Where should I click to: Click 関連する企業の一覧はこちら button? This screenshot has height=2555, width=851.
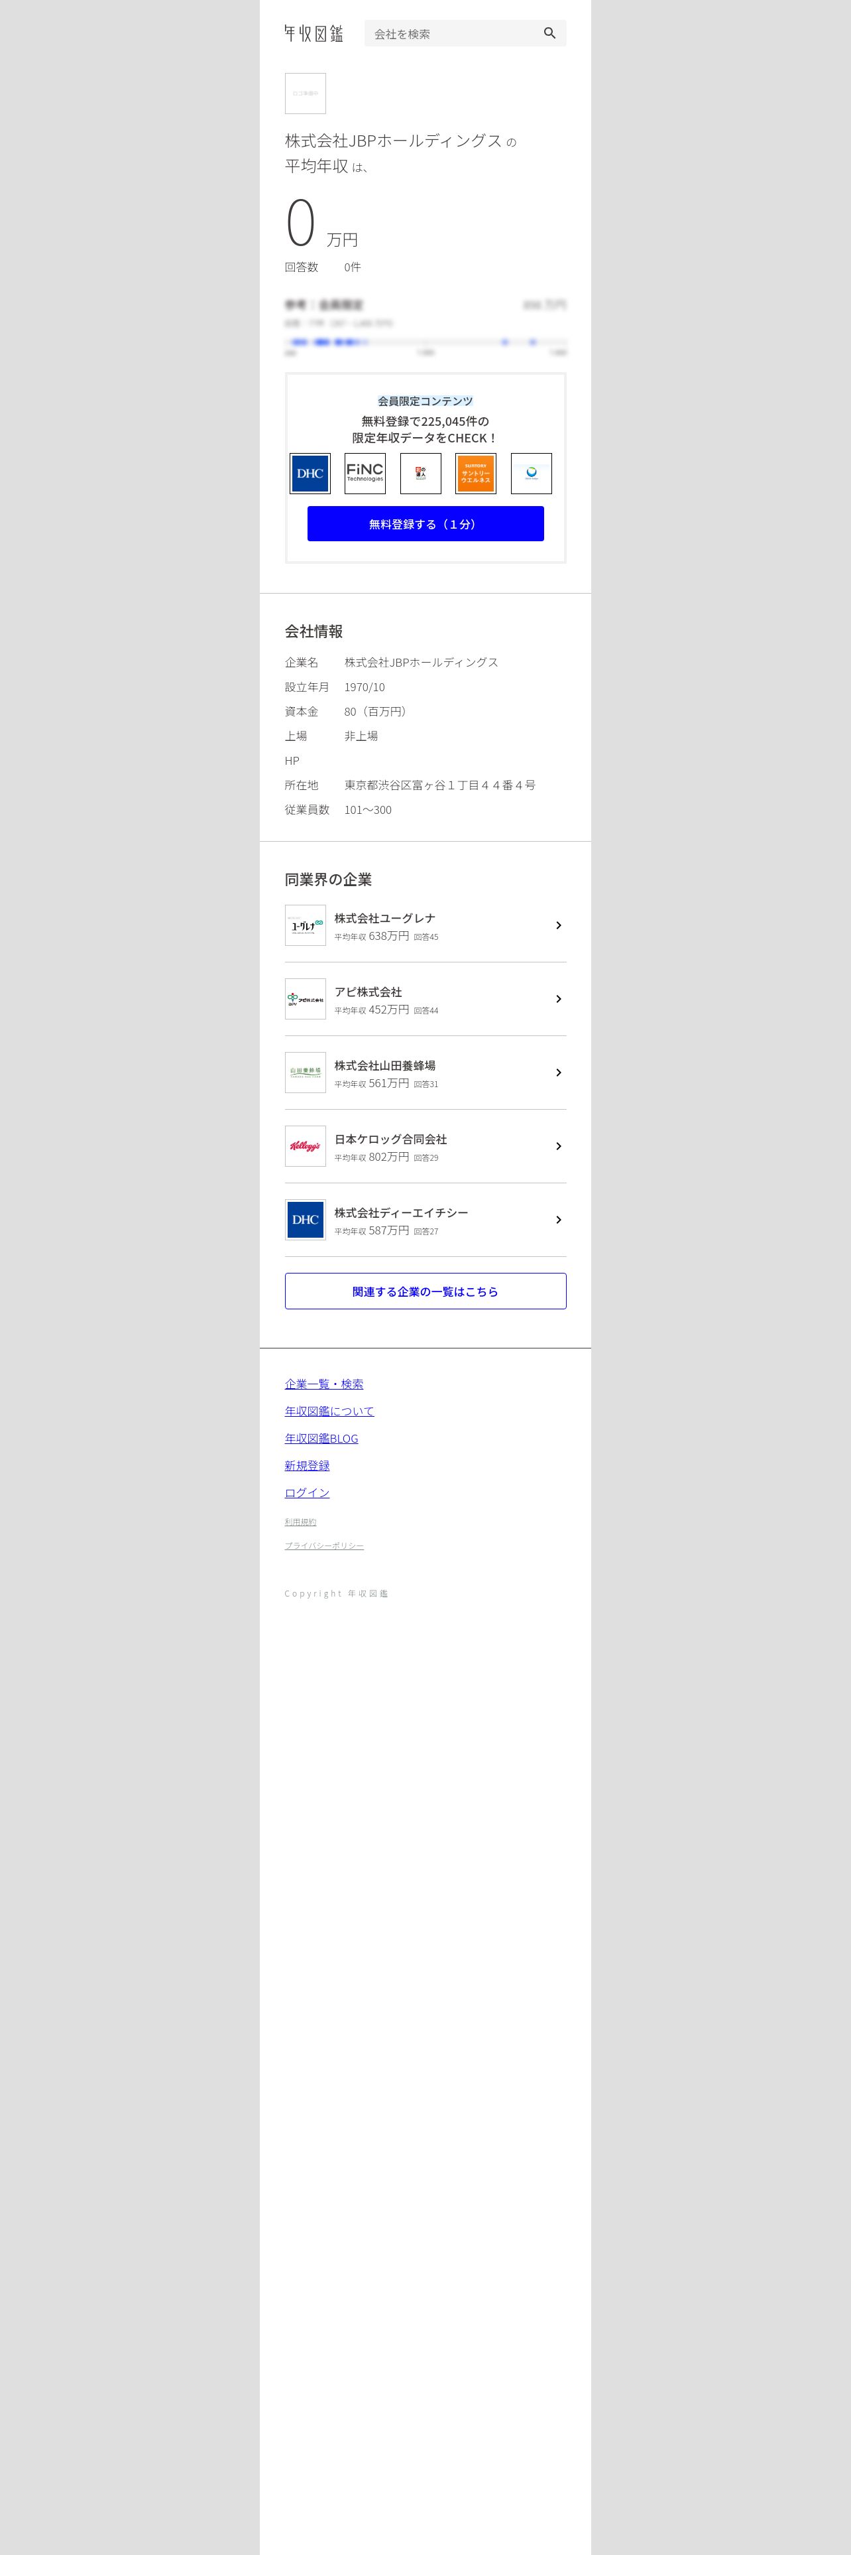pos(425,1291)
